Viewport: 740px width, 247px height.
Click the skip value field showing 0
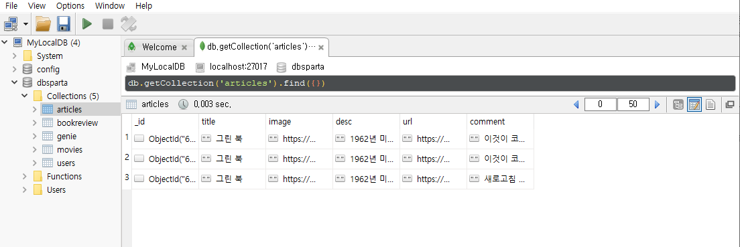pos(601,104)
